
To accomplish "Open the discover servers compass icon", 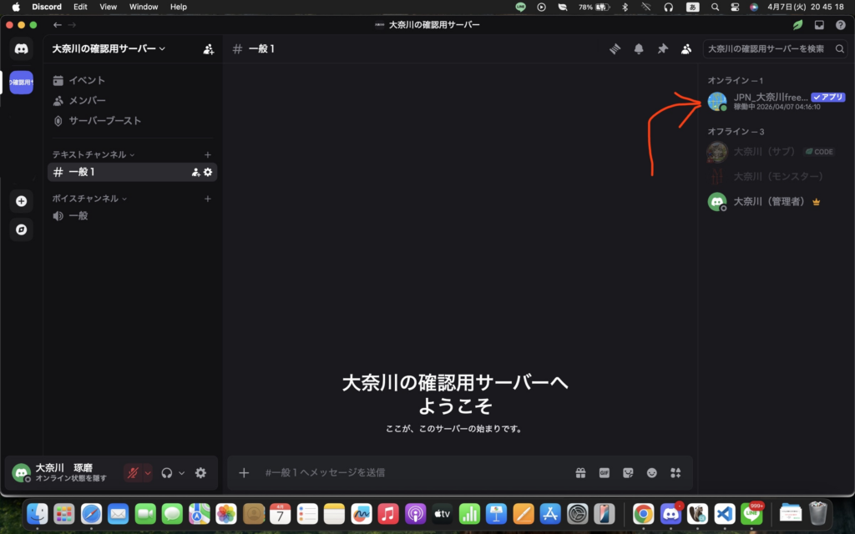I will 21,229.
